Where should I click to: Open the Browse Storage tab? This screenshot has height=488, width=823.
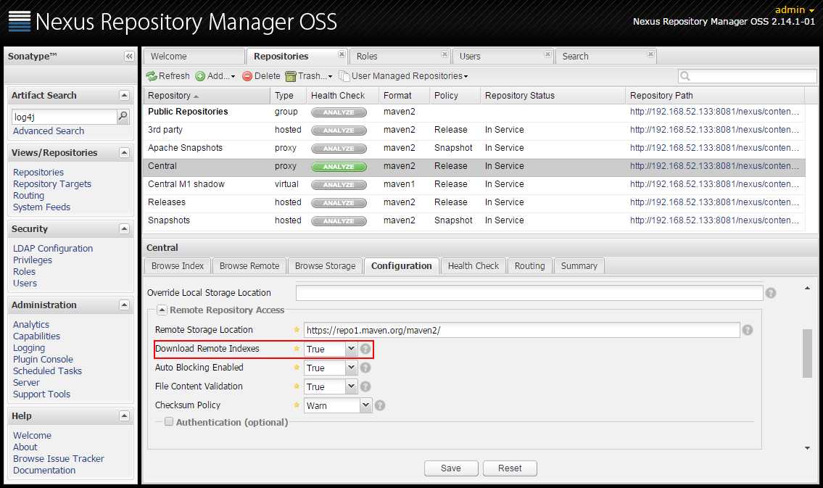click(x=325, y=266)
